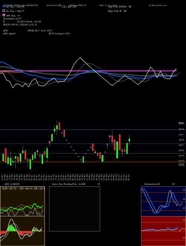
Task: Click the tallest red candle near the April peak
Action: tap(60, 126)
